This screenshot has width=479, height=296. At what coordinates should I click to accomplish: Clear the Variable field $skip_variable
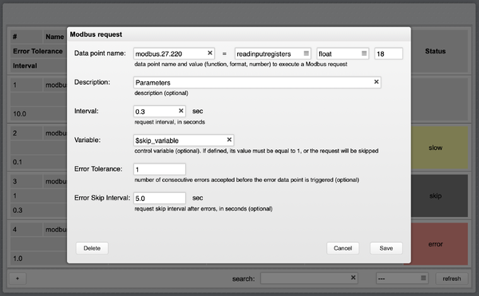pyautogui.click(x=229, y=140)
